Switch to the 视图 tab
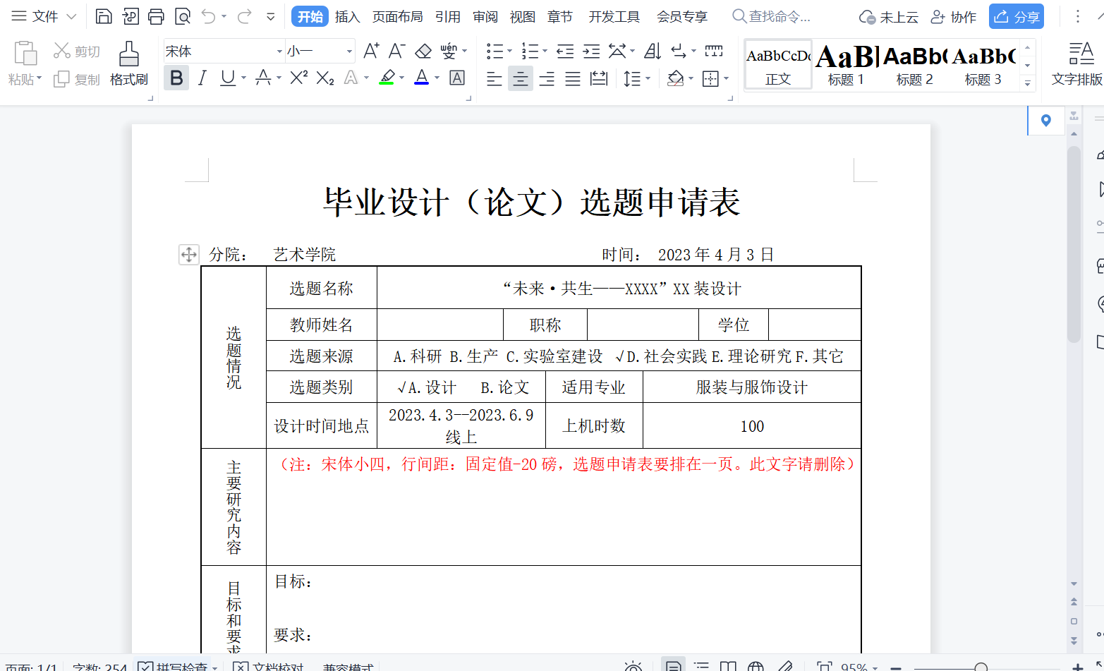This screenshot has width=1104, height=671. [523, 17]
